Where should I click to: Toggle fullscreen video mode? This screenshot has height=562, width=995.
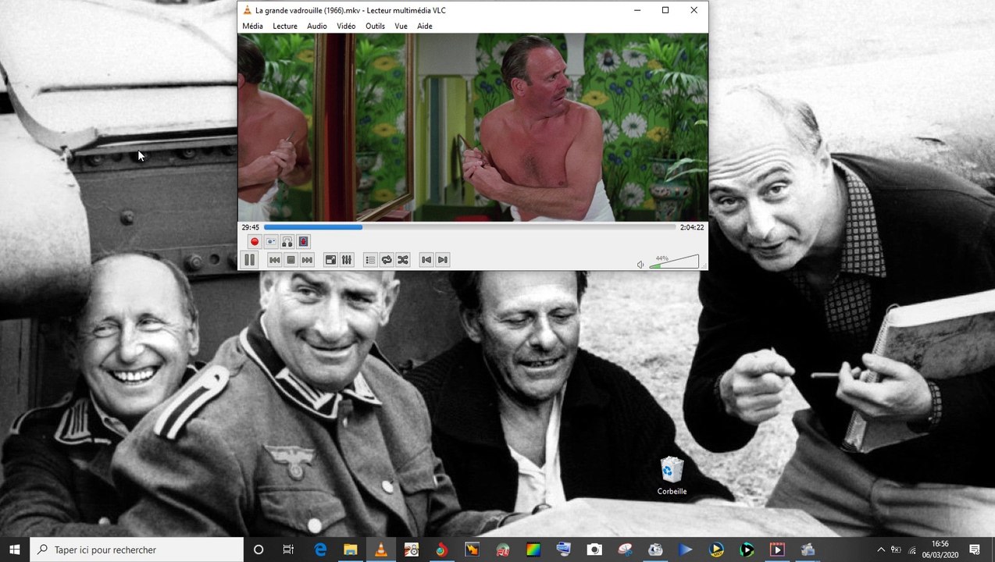tap(330, 260)
